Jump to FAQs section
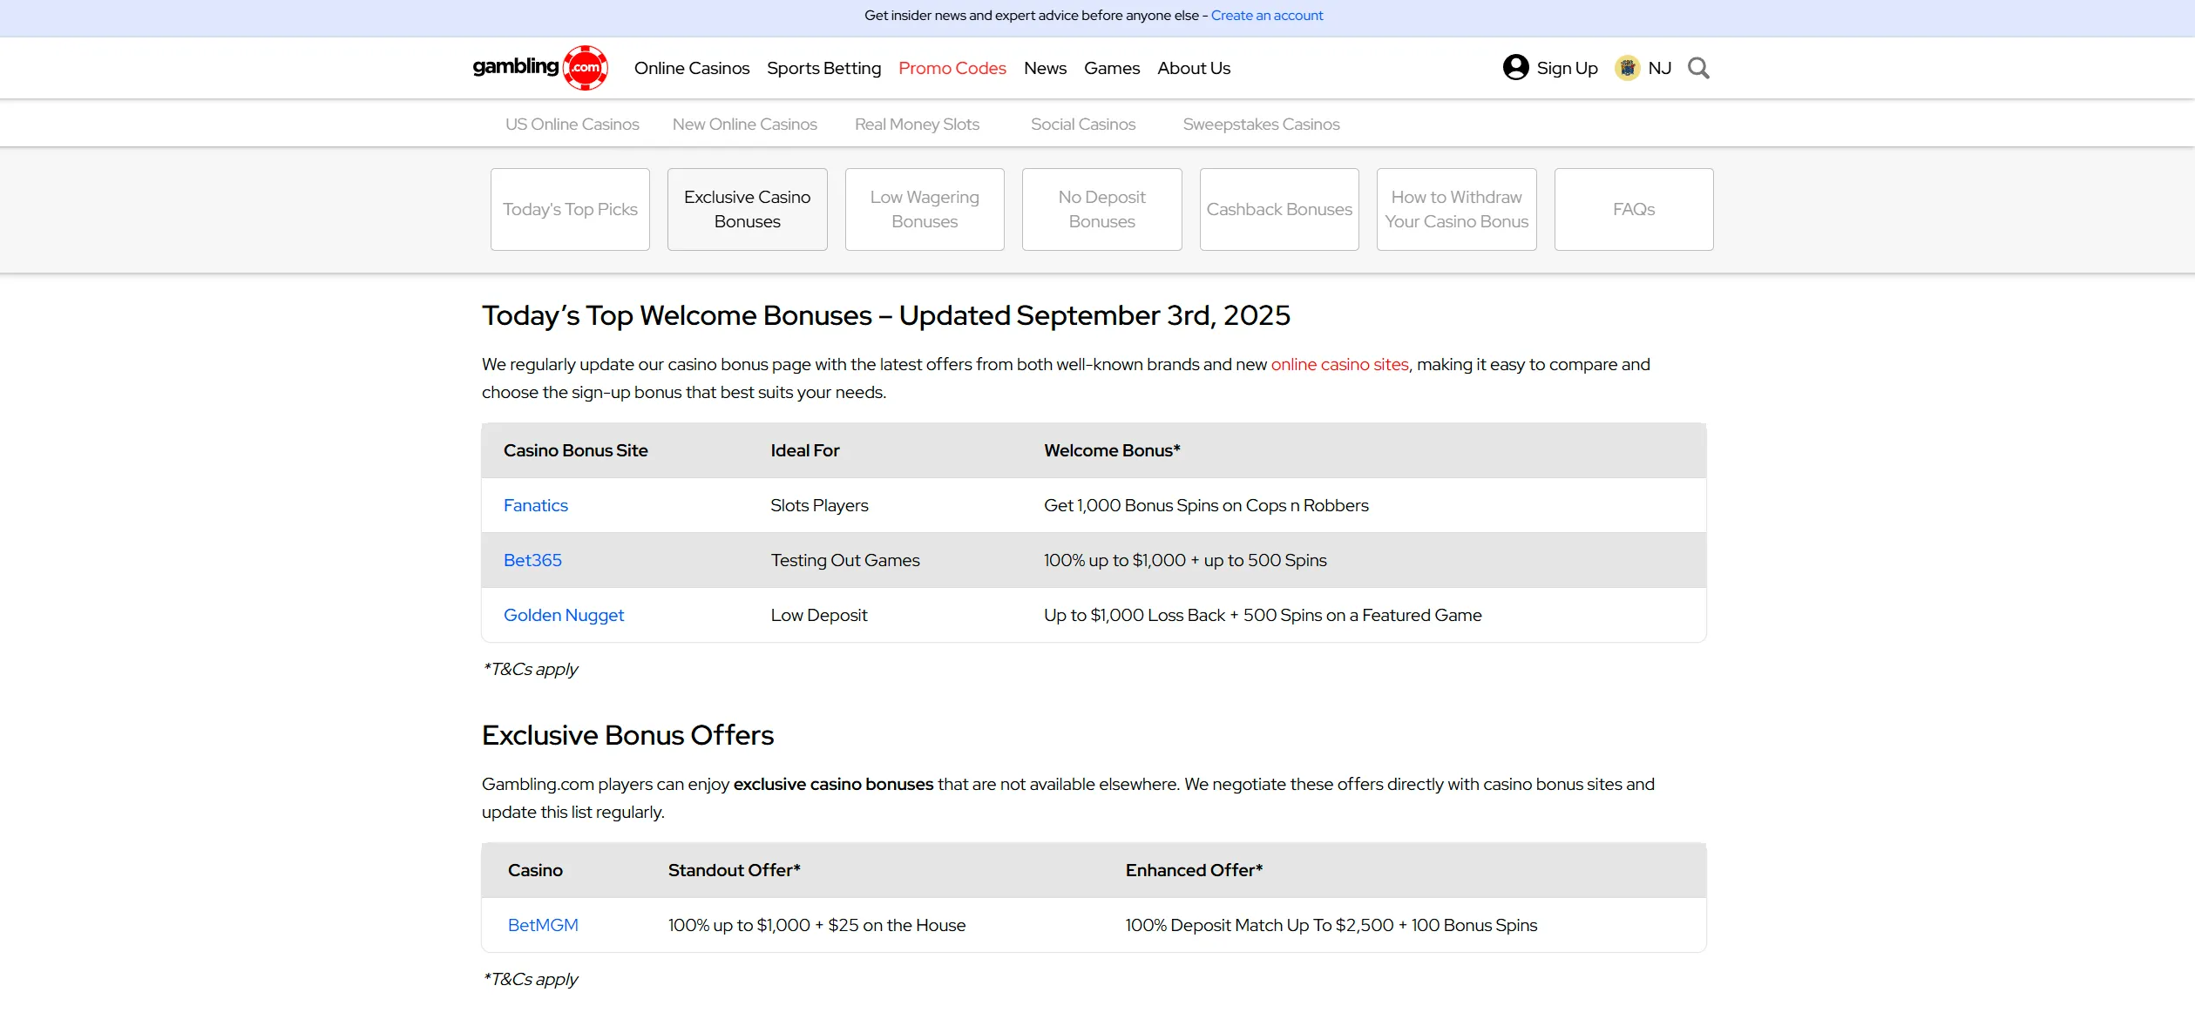 coord(1634,209)
